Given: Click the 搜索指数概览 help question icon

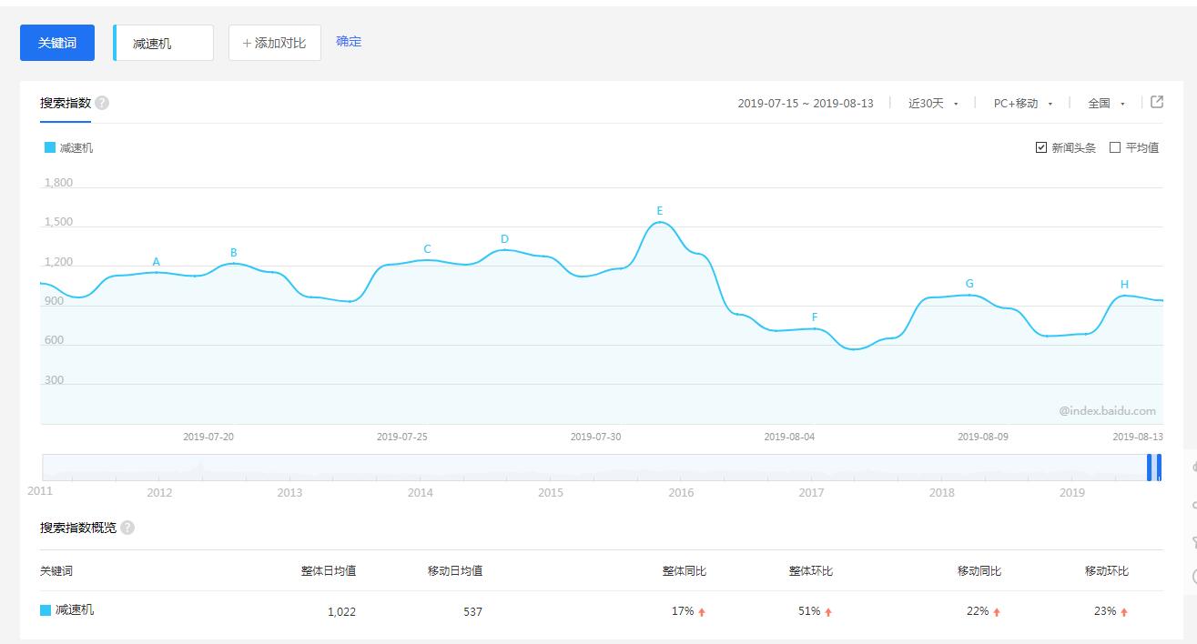Looking at the screenshot, I should click(127, 528).
